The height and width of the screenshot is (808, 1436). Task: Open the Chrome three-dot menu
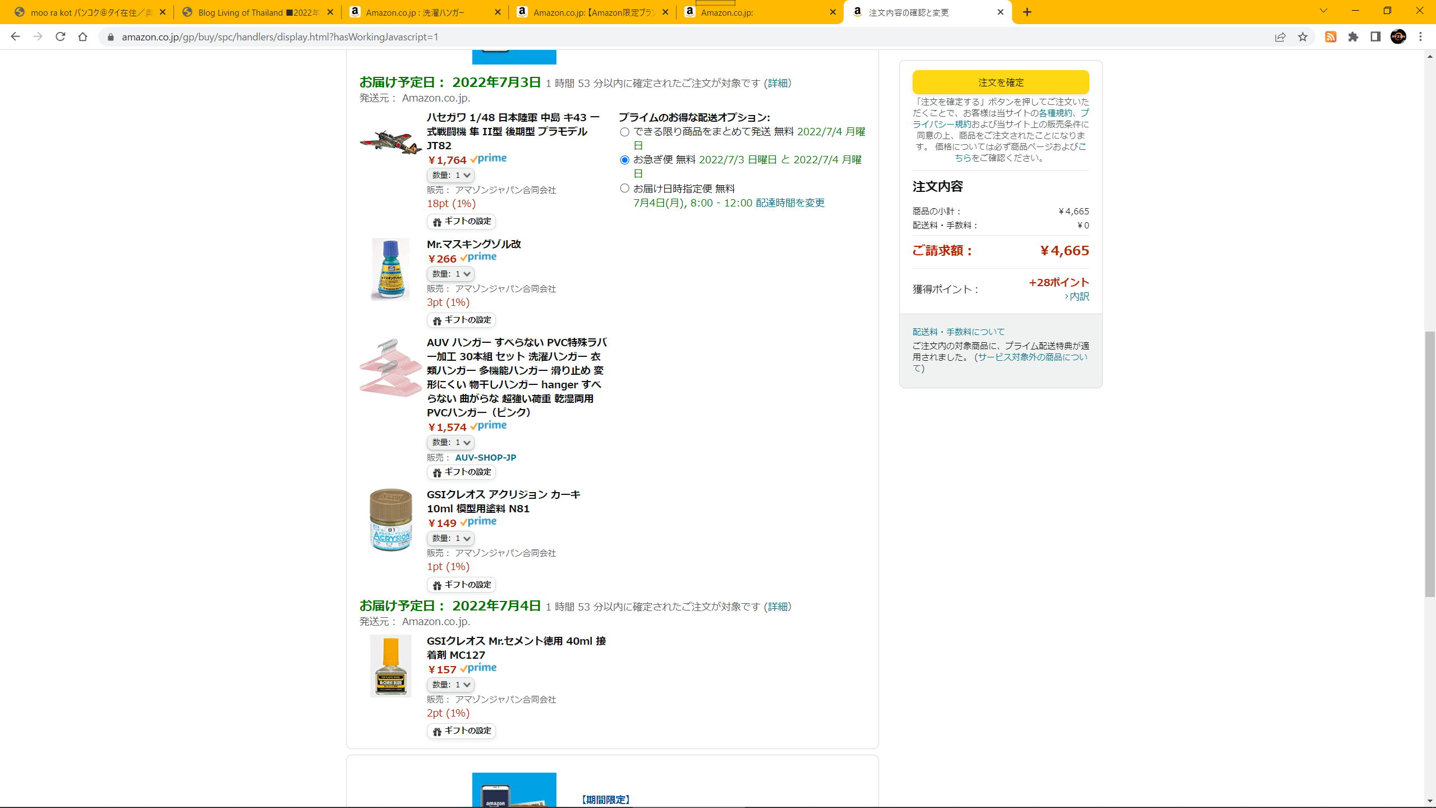tap(1421, 37)
